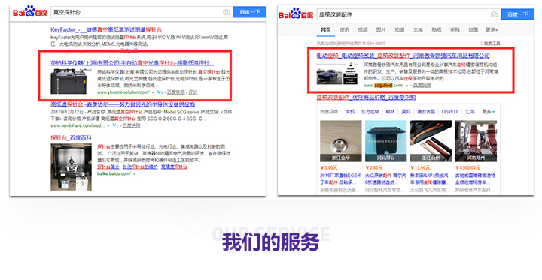
Task: Open the 更多» tab in the Baidu navigation
Action: [491, 30]
